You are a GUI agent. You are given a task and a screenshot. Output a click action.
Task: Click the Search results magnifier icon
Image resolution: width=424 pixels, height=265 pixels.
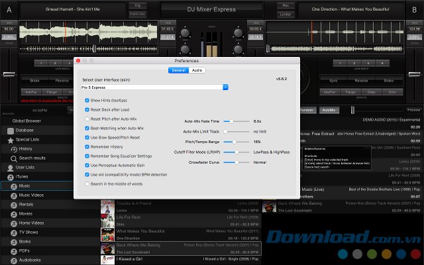coord(14,158)
